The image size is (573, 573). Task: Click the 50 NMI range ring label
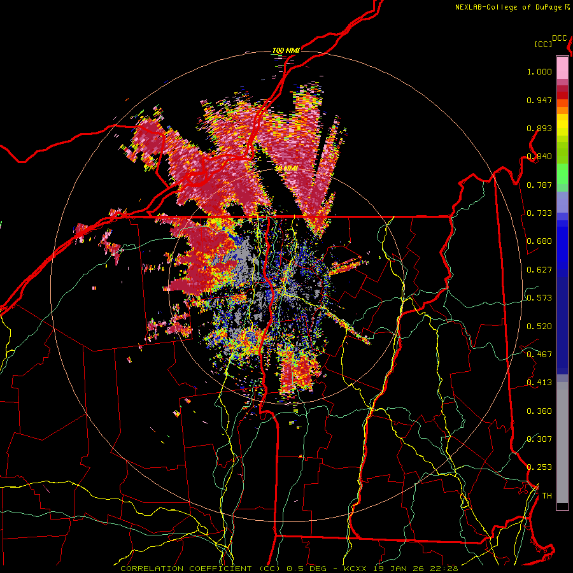coord(286,169)
